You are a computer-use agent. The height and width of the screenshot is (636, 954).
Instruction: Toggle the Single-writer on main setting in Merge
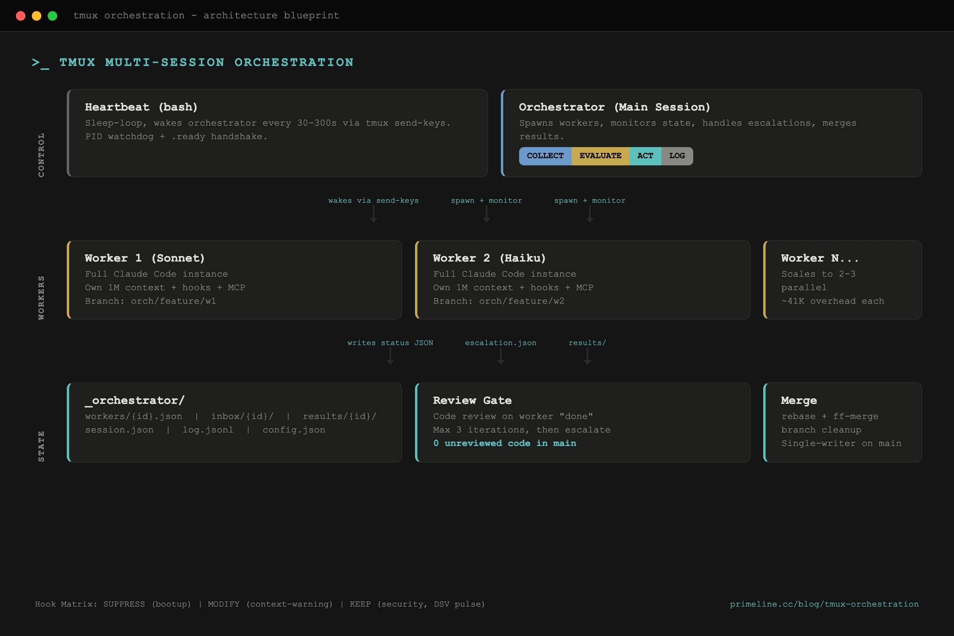[x=841, y=443]
